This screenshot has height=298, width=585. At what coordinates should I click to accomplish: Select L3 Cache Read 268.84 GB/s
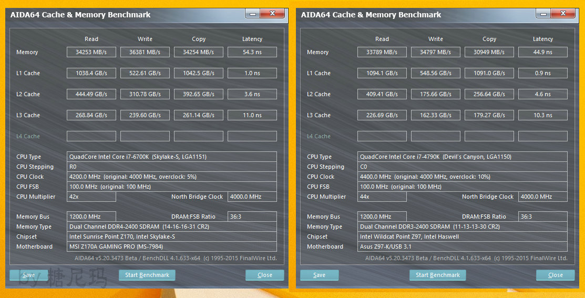(91, 115)
